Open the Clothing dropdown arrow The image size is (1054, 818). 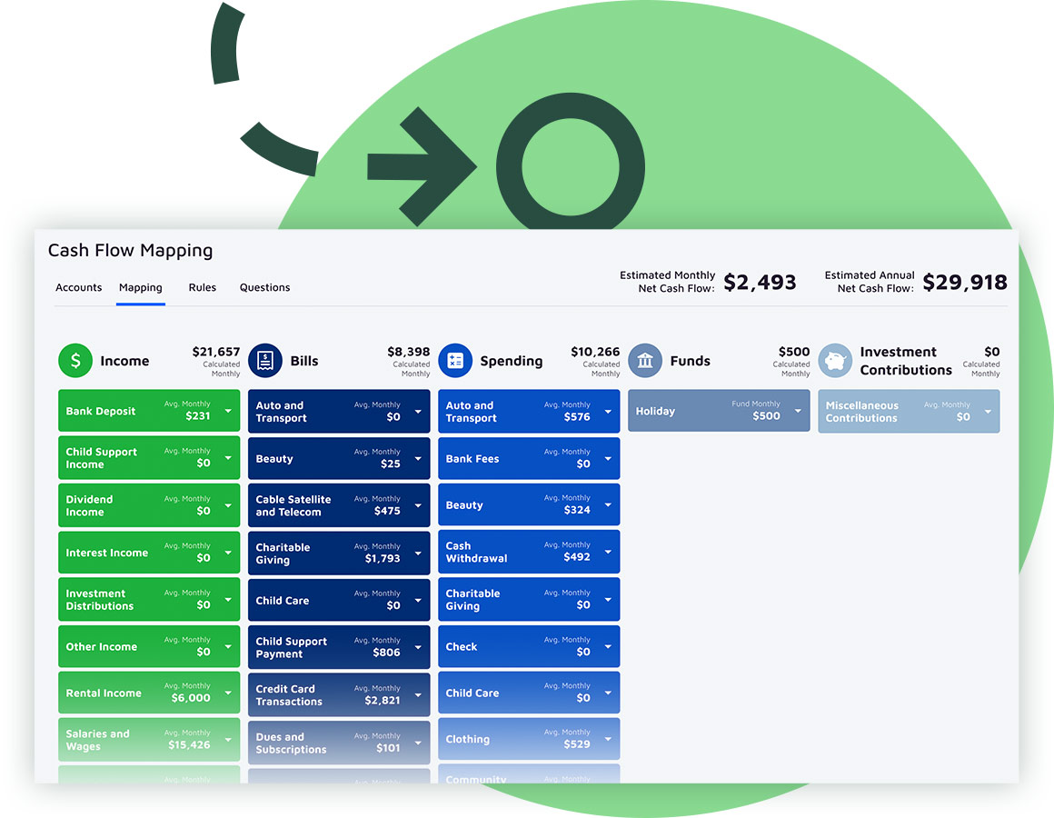[609, 739]
